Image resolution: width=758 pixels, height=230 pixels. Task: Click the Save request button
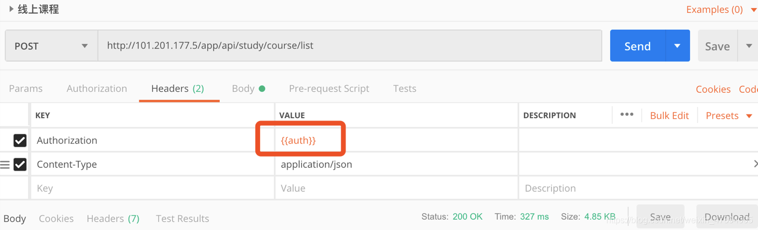click(717, 46)
